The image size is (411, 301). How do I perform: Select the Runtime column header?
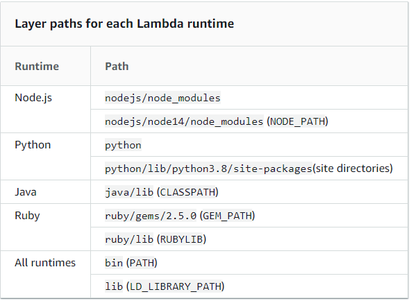pyautogui.click(x=37, y=66)
